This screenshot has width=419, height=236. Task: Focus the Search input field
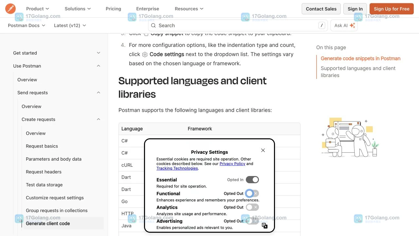(238, 26)
